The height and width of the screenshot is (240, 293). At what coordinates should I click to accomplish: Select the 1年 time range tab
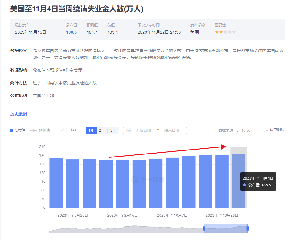pyautogui.click(x=91, y=130)
